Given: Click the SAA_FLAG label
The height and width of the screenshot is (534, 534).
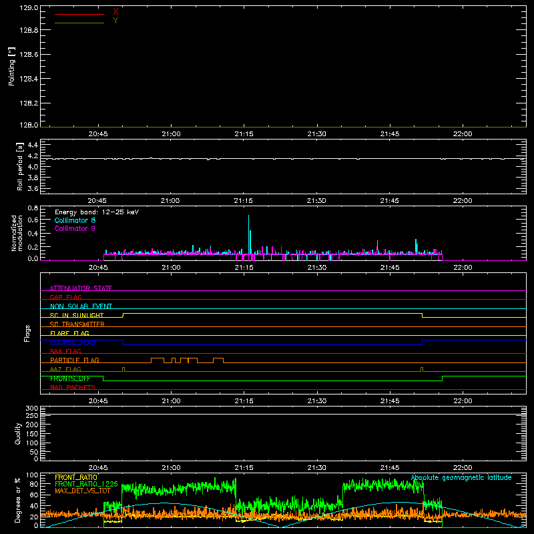Looking at the screenshot, I should coord(65,351).
